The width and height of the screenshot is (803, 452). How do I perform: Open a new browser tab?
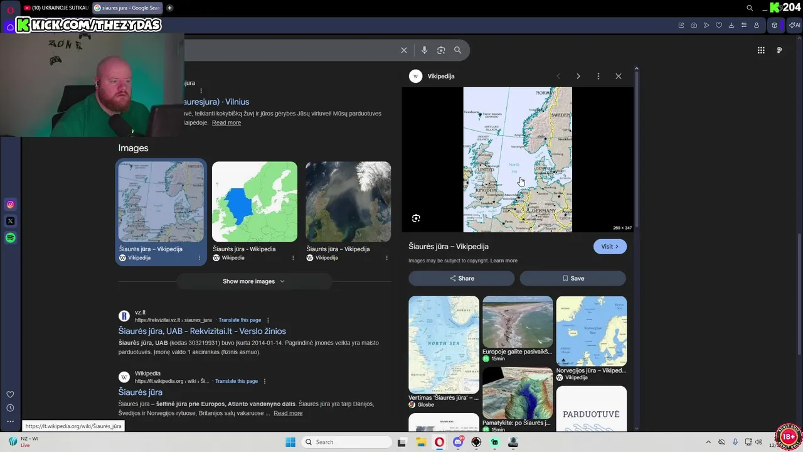169,8
